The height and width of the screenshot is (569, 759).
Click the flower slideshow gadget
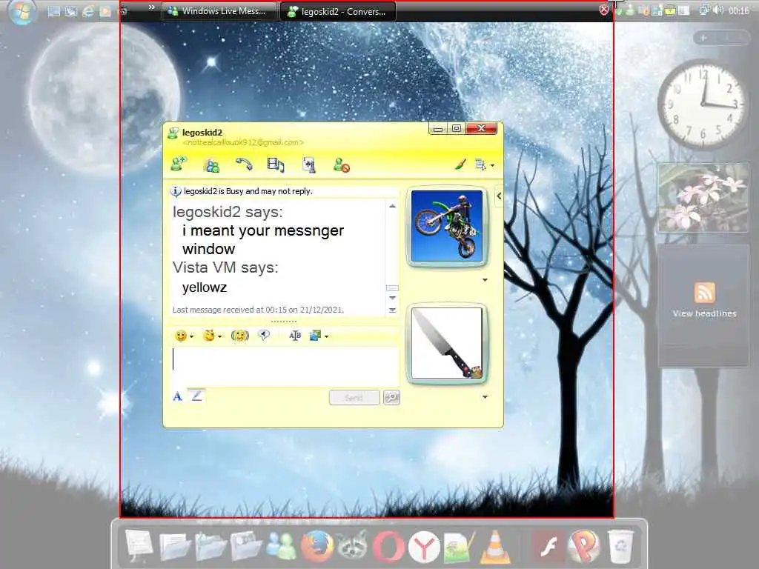tap(703, 198)
